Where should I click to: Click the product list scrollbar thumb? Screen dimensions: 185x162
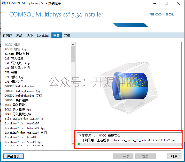[73, 54]
